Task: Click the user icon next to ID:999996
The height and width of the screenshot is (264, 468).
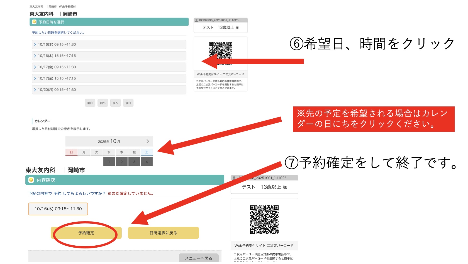Action: click(196, 20)
